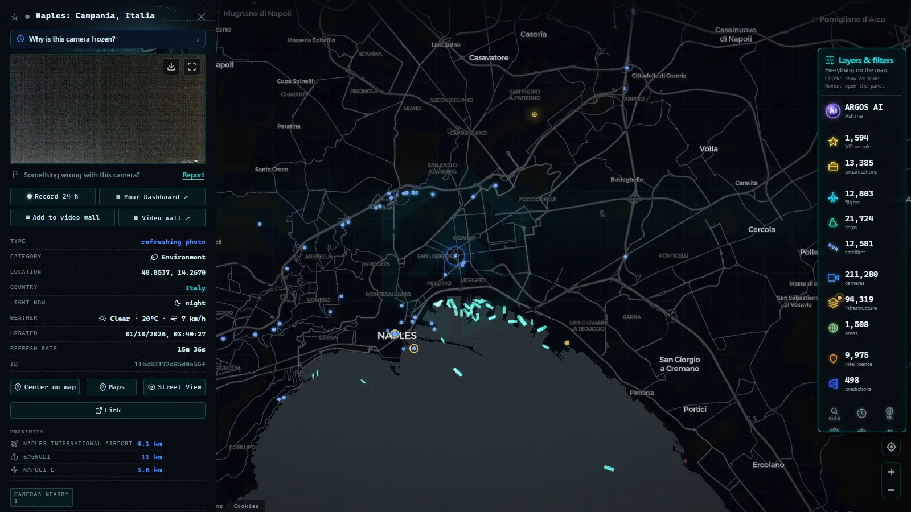
Task: Open location in Maps
Action: tap(112, 387)
